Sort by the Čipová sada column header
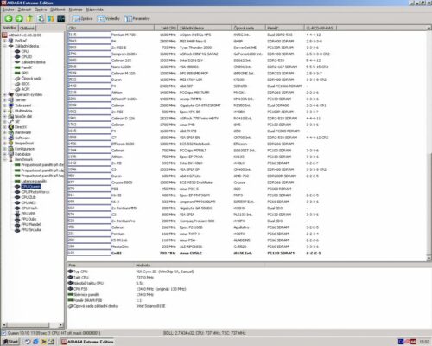432x346 pixels. point(249,28)
